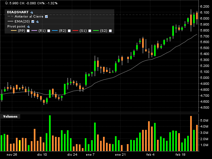Click the 'Ú: 5.980' last price readout

12,3
